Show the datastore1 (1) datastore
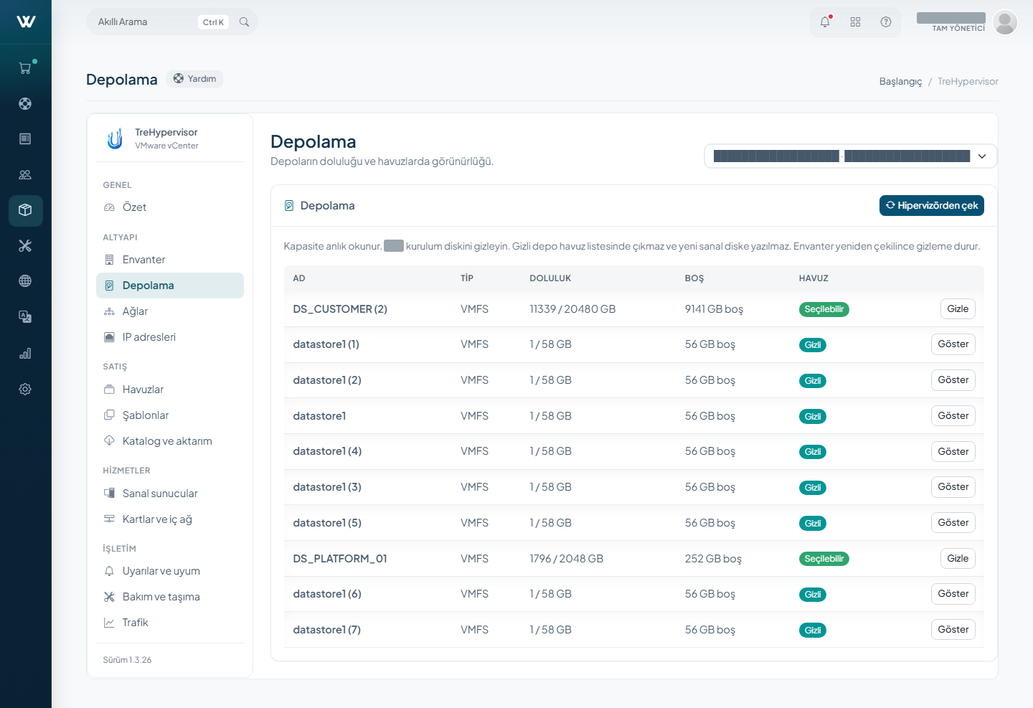This screenshot has height=708, width=1033. pos(953,344)
